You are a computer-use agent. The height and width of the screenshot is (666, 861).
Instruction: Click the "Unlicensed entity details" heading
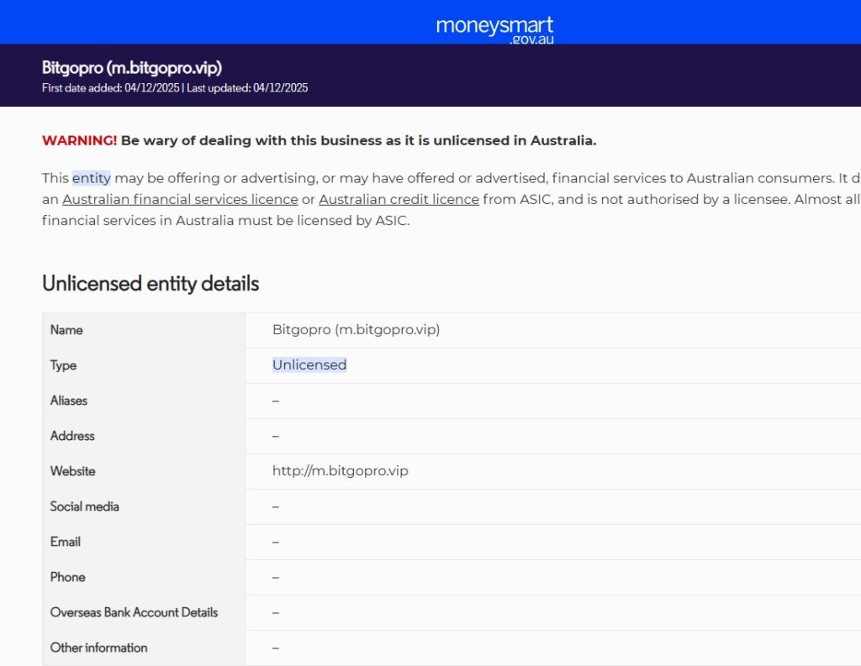(x=151, y=284)
